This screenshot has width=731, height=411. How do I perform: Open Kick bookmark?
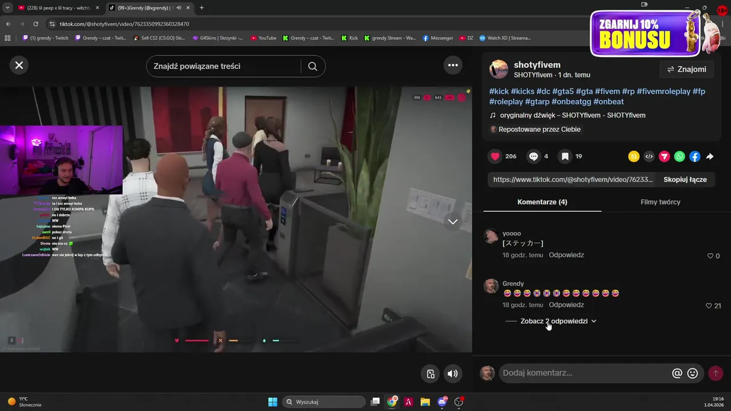(349, 38)
